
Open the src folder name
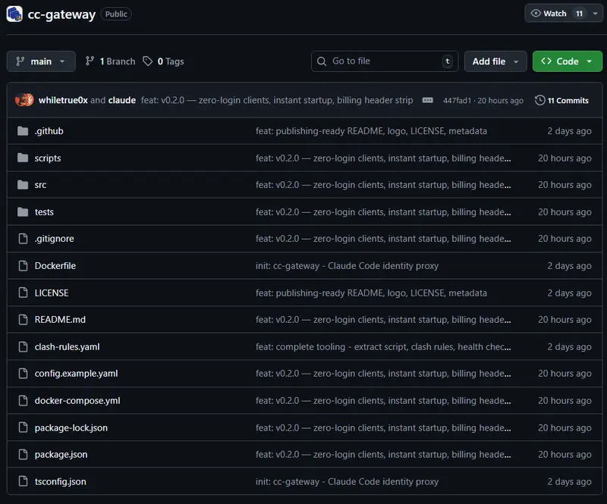(x=41, y=185)
